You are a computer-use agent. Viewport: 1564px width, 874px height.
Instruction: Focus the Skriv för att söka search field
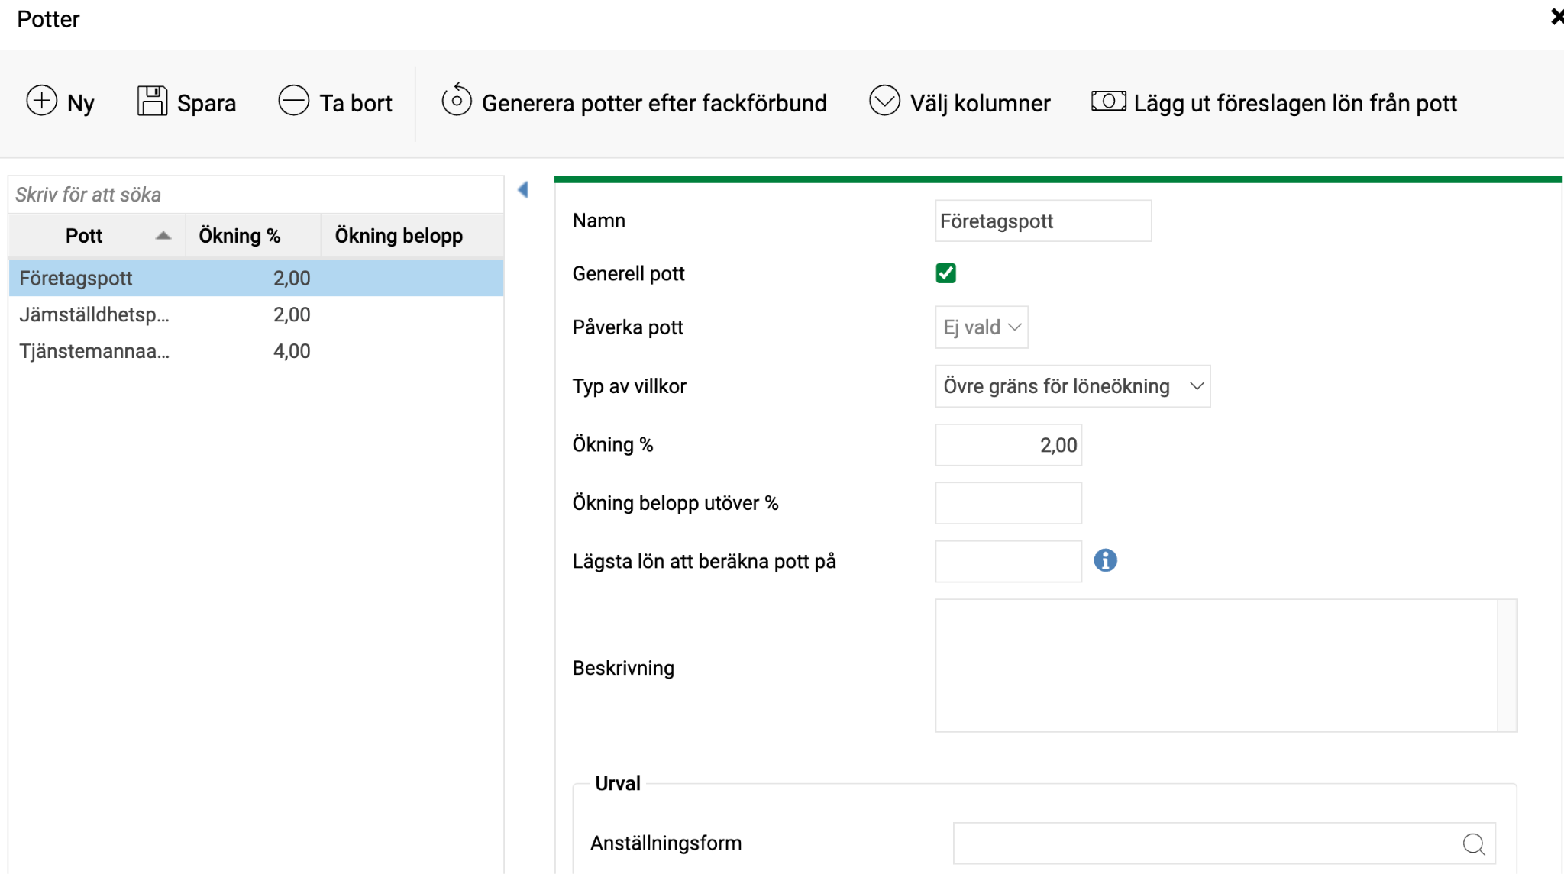[x=256, y=195]
